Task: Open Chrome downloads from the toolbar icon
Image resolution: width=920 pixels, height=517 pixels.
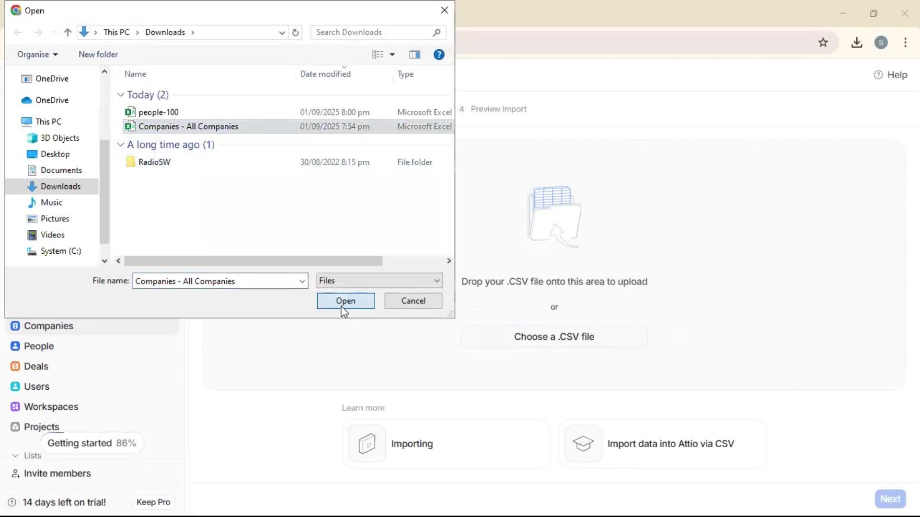Action: pyautogui.click(x=856, y=42)
